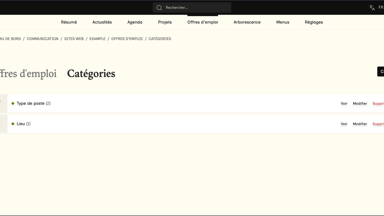Viewport: 384px width, 216px height.
Task: Open Arborescence from the navigation bar
Action: coord(247,22)
